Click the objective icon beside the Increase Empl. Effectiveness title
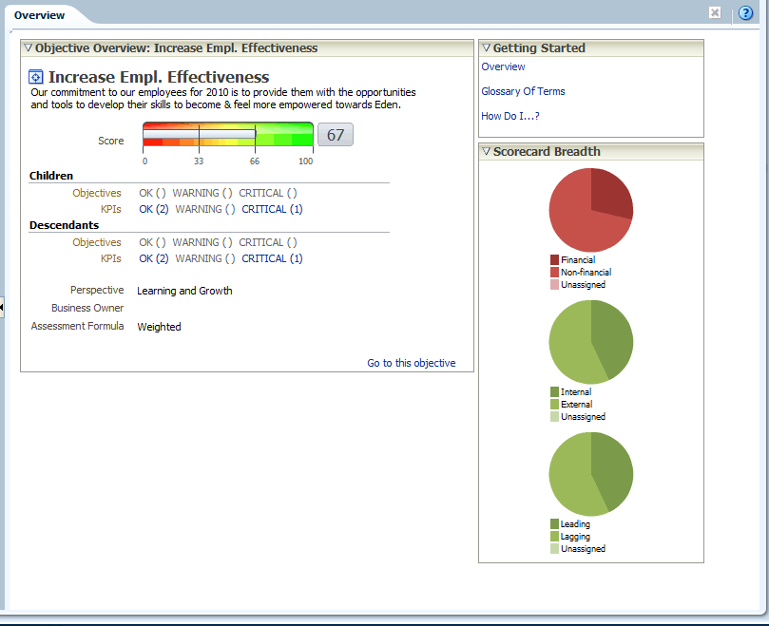The width and height of the screenshot is (769, 626). (36, 78)
